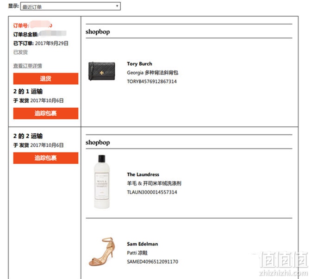Click the 2 的 1 运输 heading

[x=28, y=92]
